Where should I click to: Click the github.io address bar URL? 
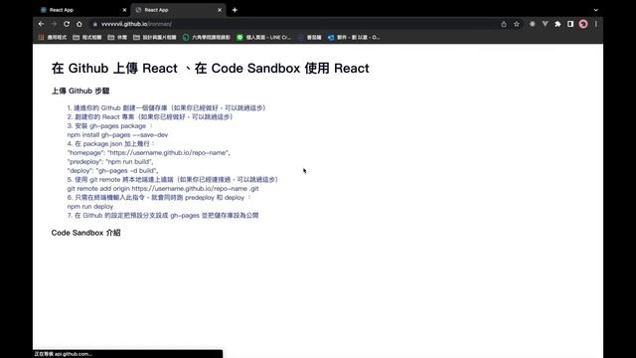(x=136, y=24)
